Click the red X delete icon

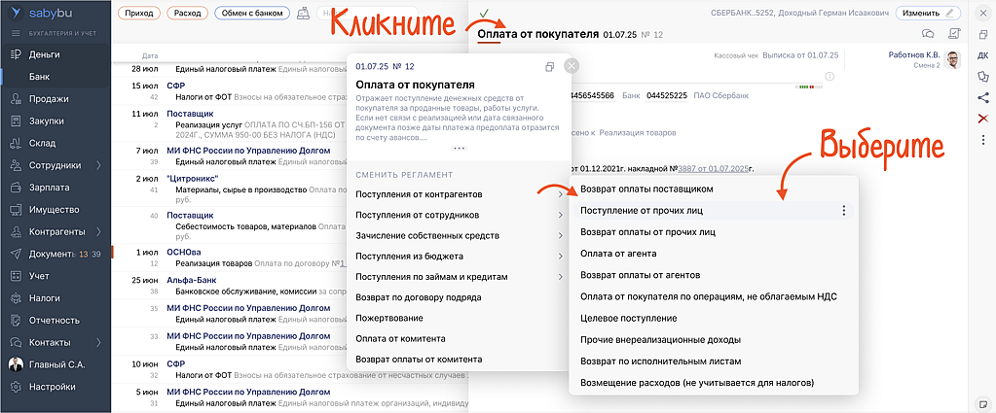coord(982,119)
